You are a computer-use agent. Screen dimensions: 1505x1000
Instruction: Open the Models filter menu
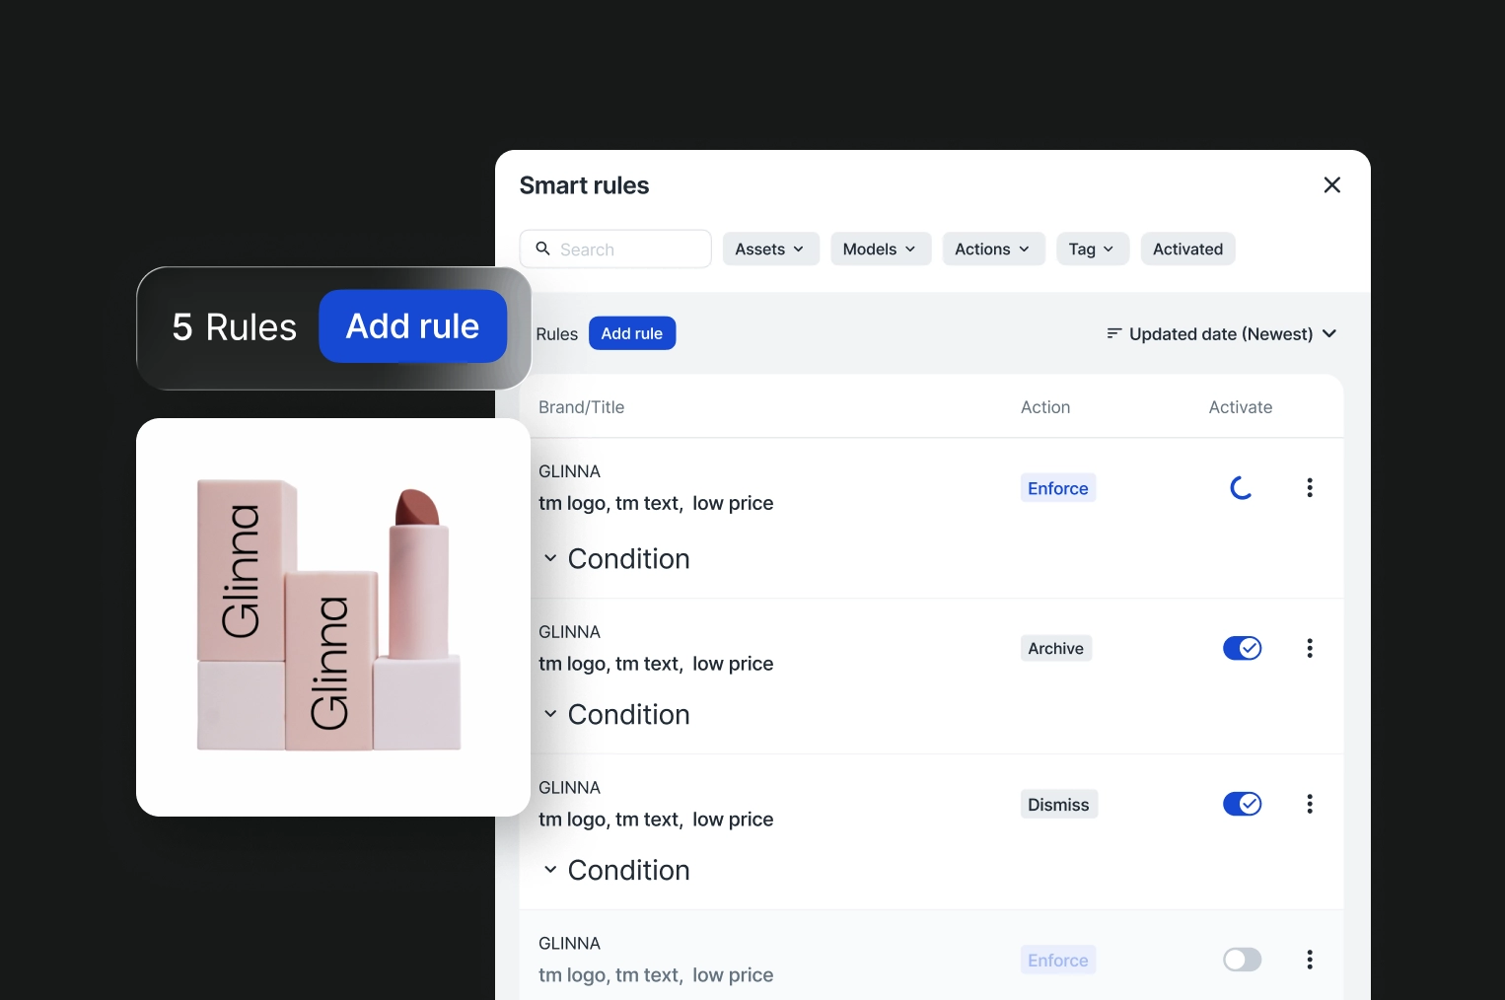(880, 249)
